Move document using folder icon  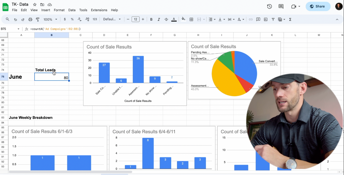(x=42, y=5)
